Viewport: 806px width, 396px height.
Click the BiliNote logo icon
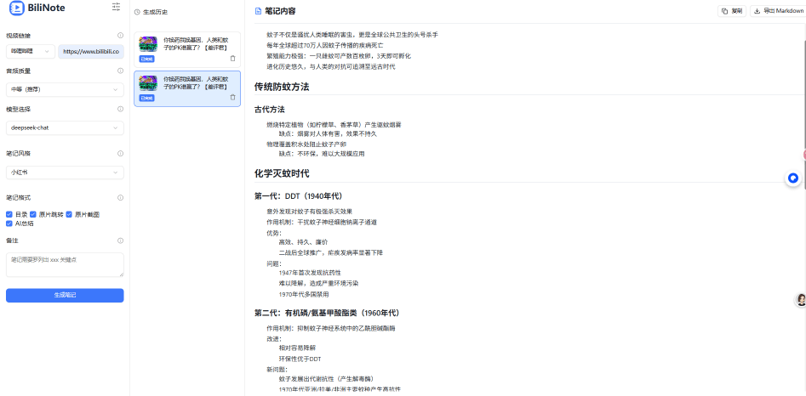(x=14, y=8)
